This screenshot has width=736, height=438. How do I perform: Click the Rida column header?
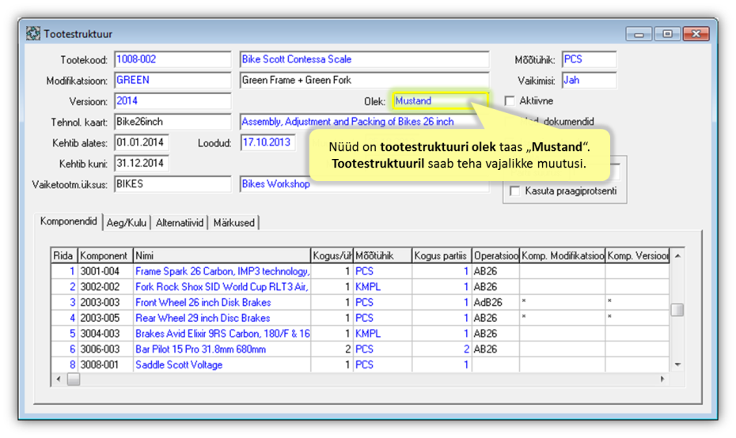click(x=64, y=255)
